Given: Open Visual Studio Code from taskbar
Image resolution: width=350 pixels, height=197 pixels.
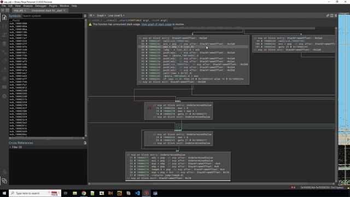Looking at the screenshot, I should click(137, 193).
